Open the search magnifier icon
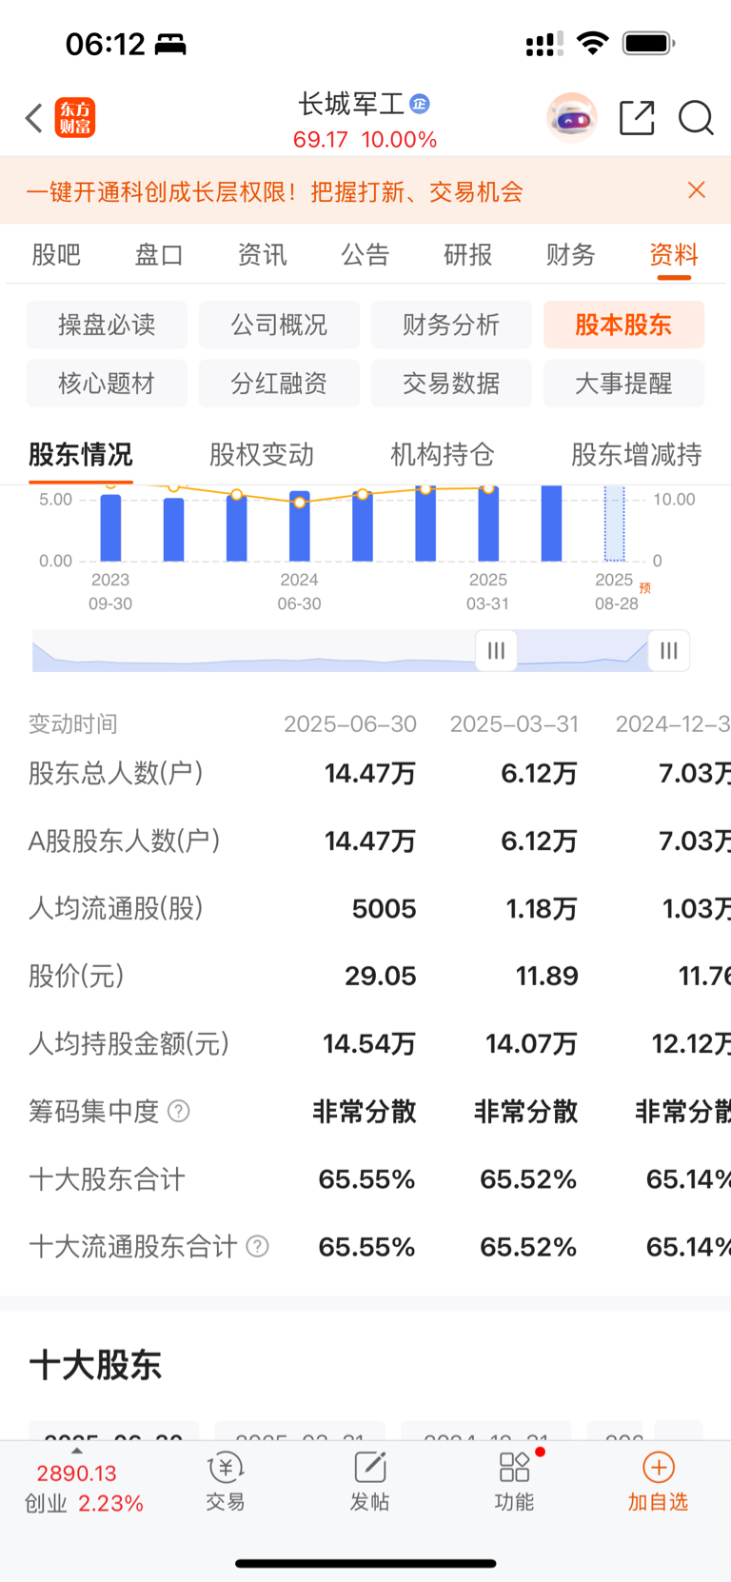The width and height of the screenshot is (731, 1582). click(x=696, y=118)
